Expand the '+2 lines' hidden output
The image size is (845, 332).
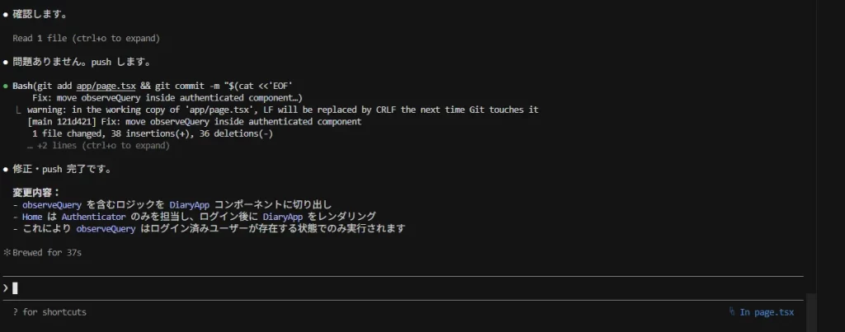(97, 146)
